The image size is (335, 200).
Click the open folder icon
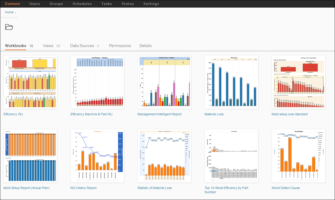[9, 27]
